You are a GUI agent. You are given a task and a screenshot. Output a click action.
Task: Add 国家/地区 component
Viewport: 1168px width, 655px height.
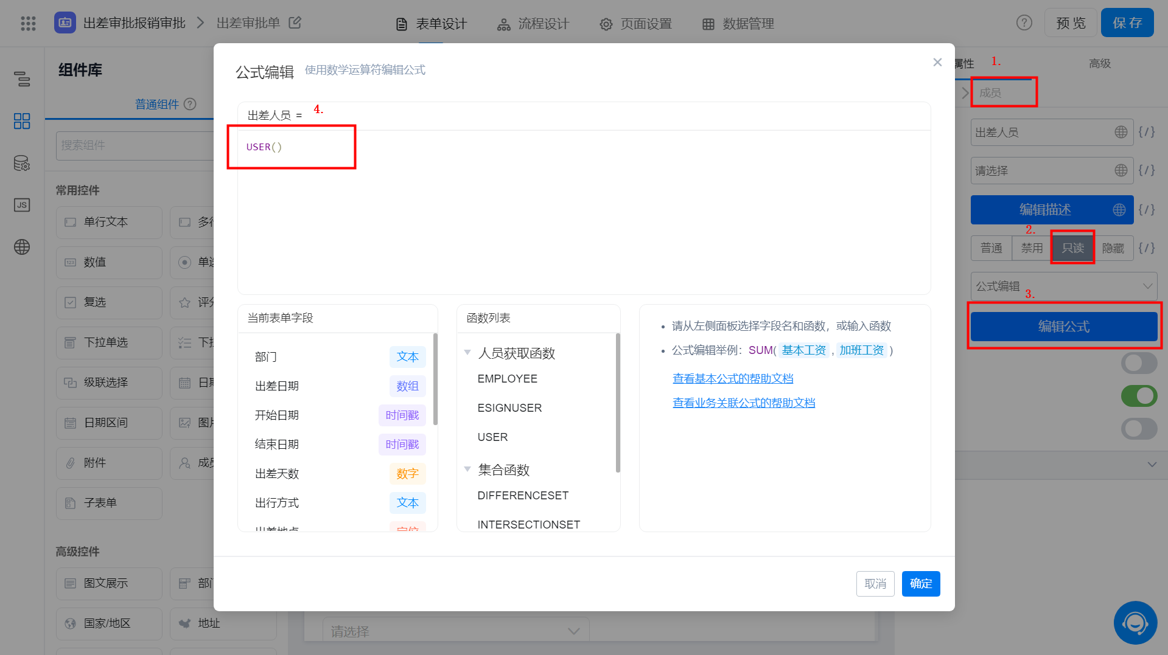109,623
